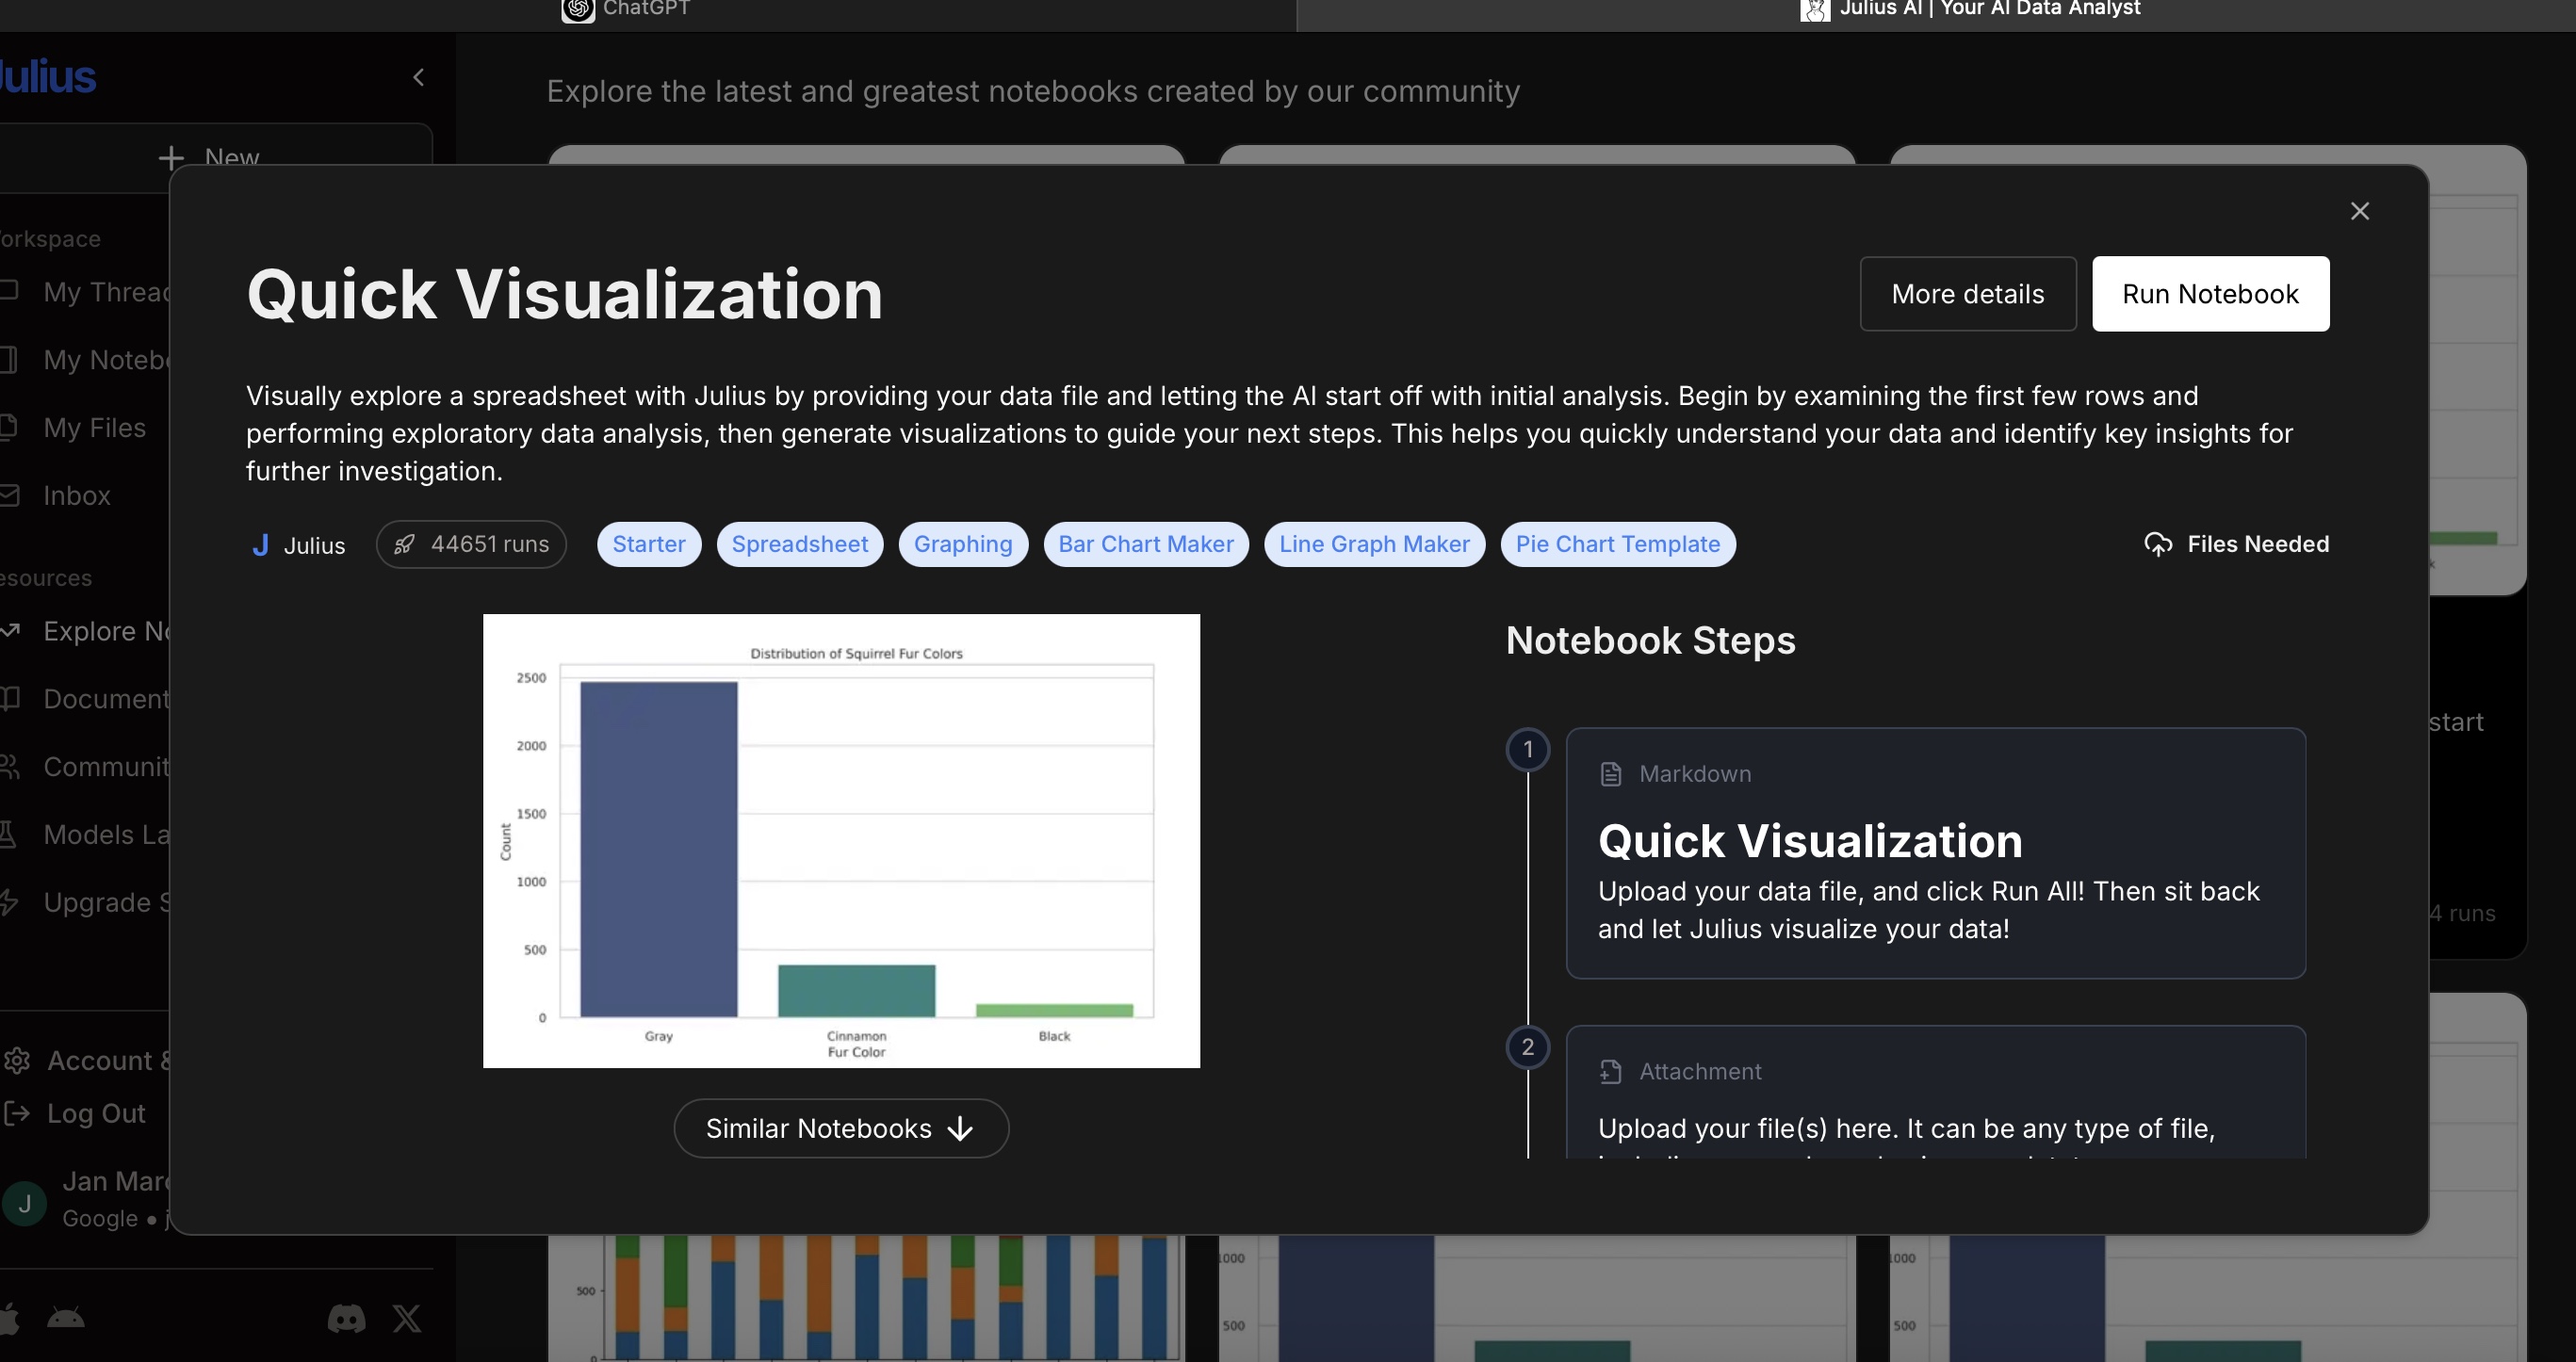Screen dimensions: 2576x1362
Task: Select notebook step number 2 marker
Action: pos(1527,1047)
